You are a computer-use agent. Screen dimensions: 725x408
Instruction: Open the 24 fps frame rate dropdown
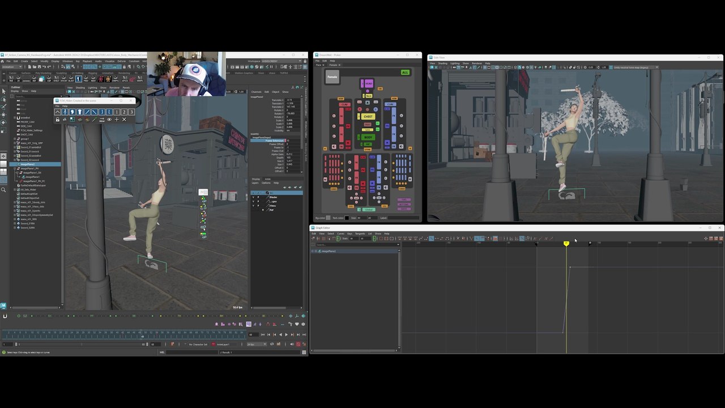[x=256, y=344]
